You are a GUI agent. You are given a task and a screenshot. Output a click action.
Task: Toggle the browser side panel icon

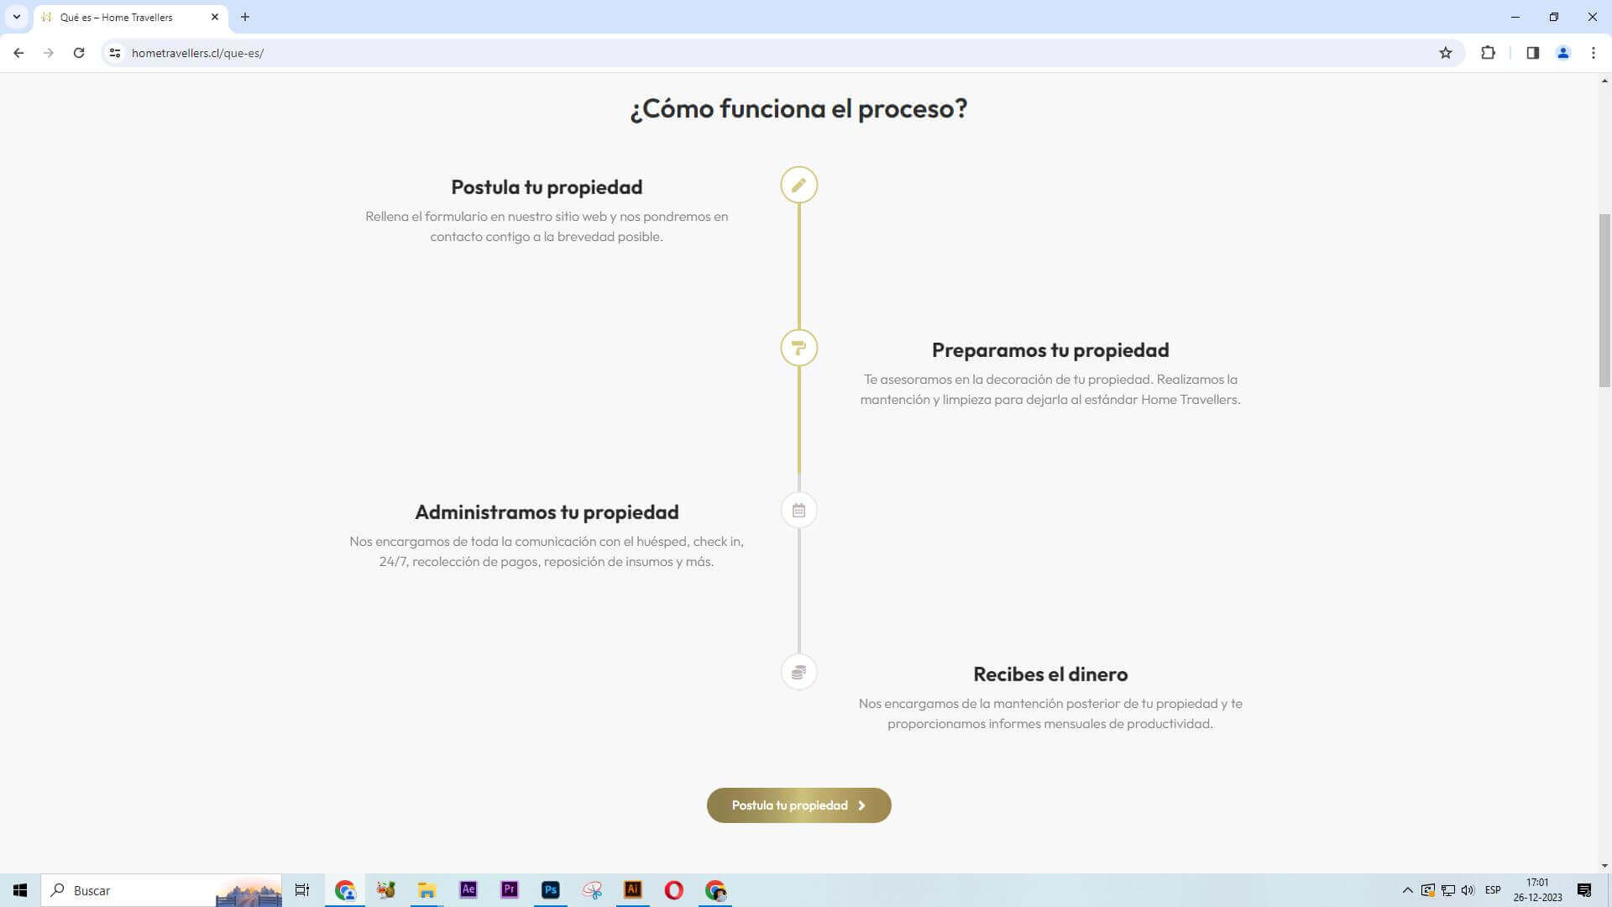tap(1532, 53)
